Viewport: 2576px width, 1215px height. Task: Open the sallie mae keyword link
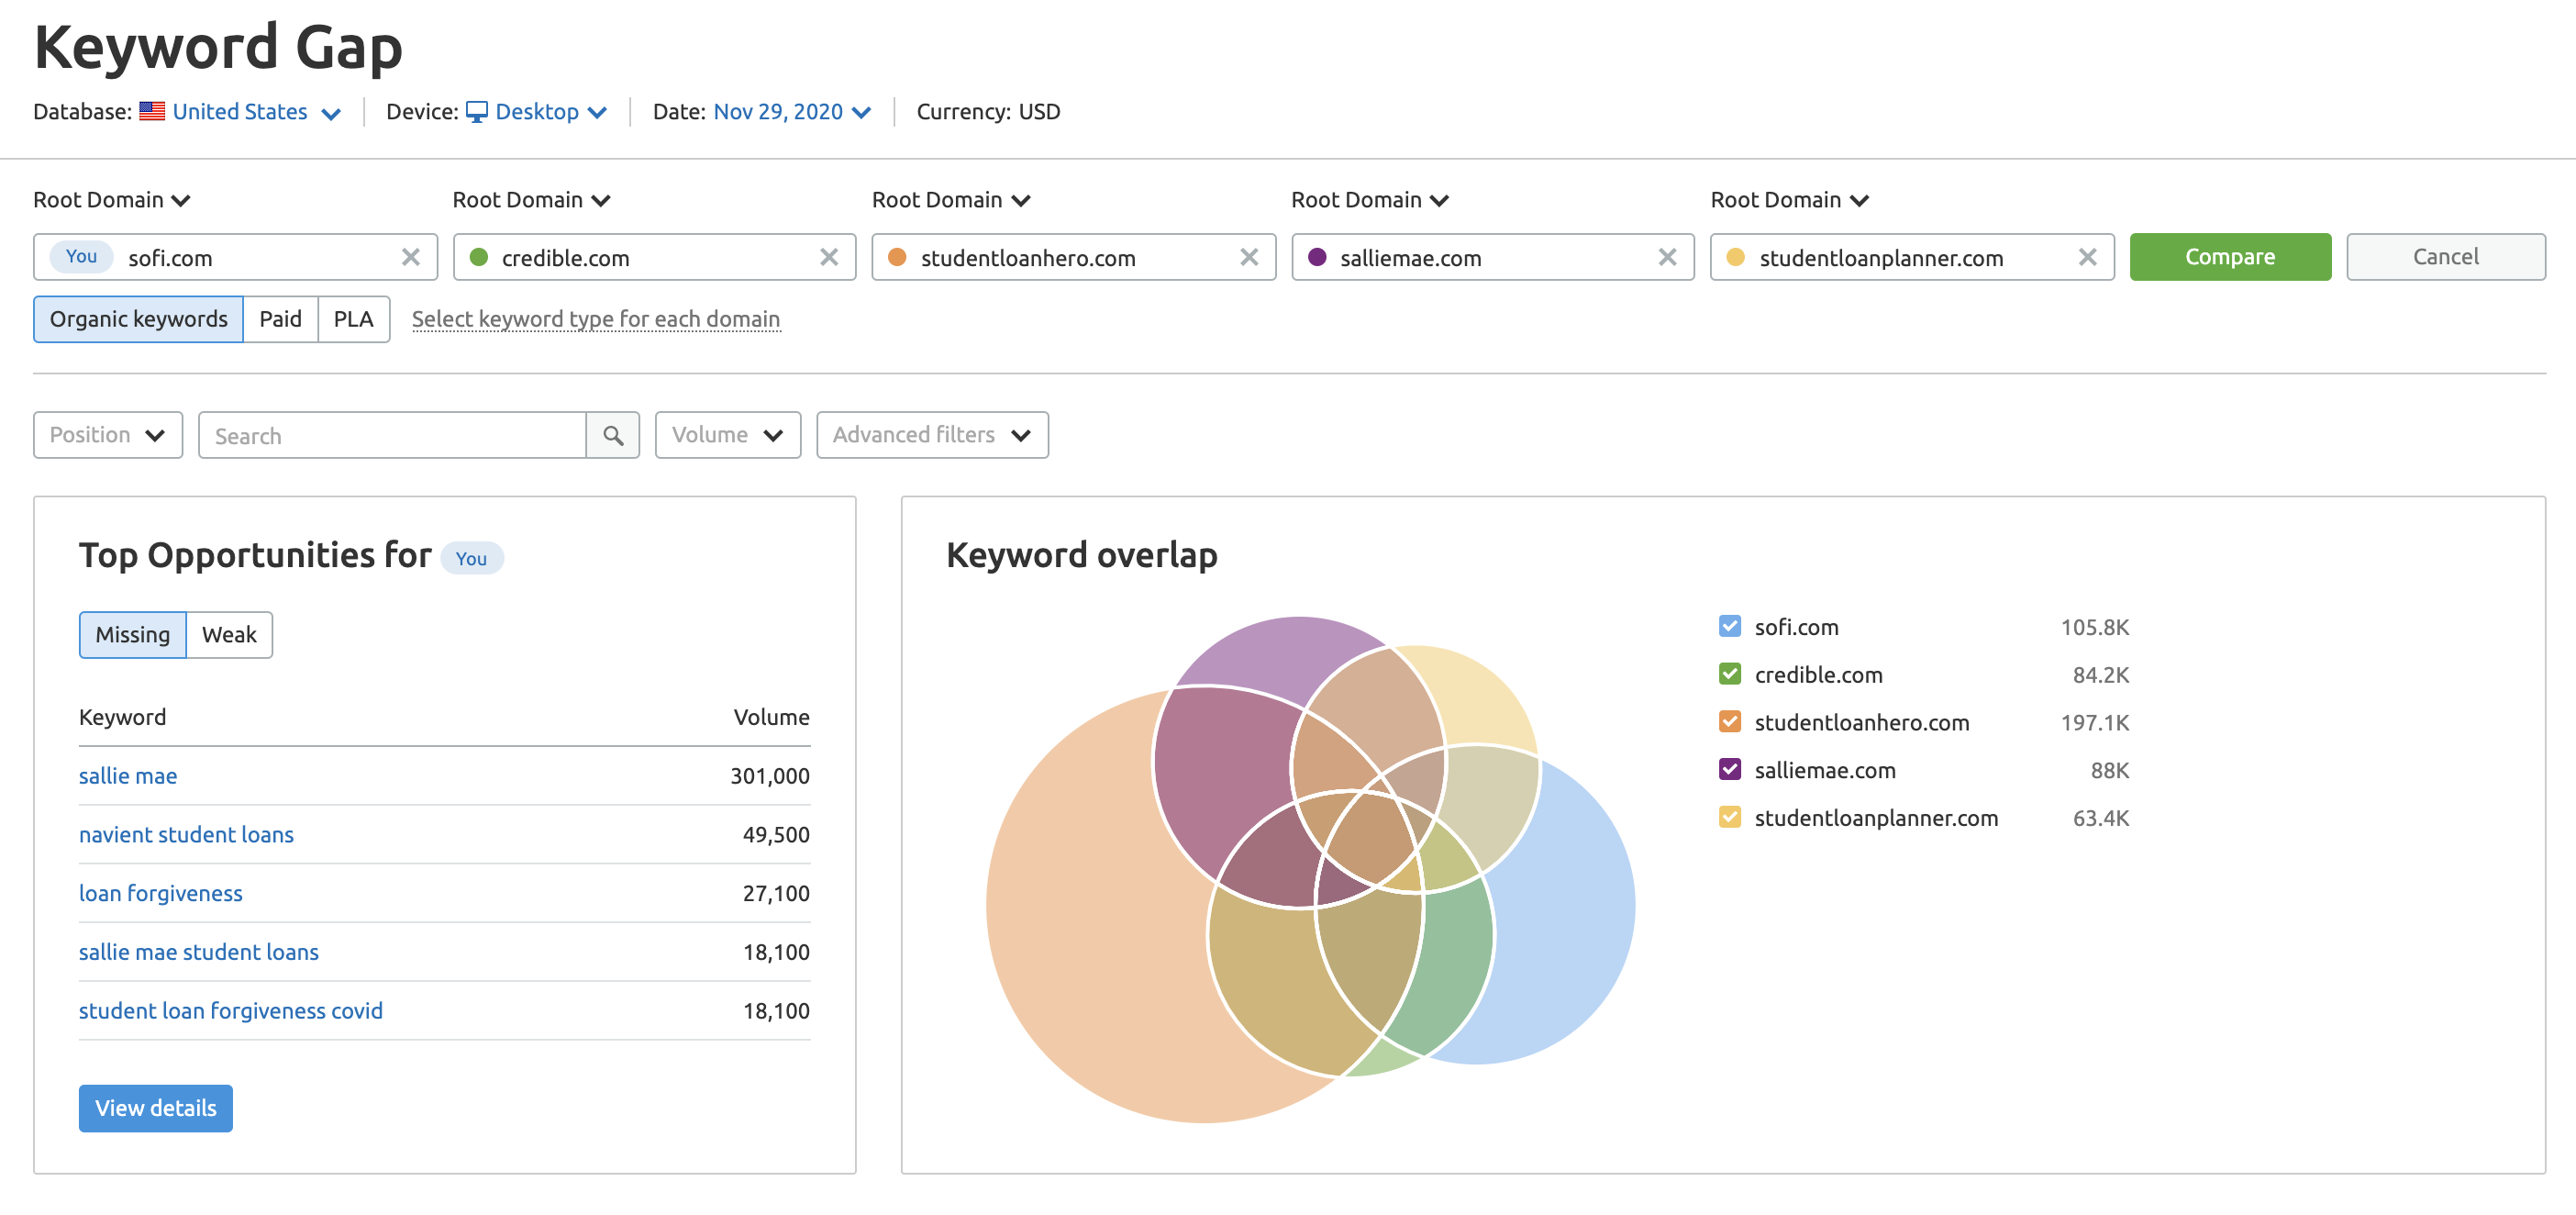pos(128,776)
